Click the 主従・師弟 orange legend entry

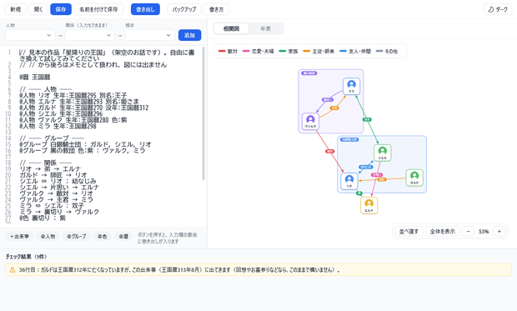tap(319, 51)
